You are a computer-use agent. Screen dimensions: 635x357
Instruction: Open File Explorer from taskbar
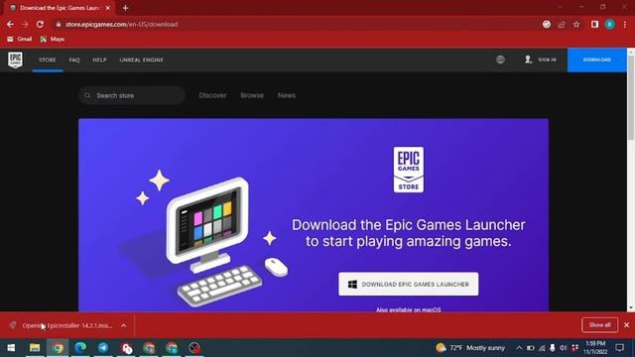(35, 348)
